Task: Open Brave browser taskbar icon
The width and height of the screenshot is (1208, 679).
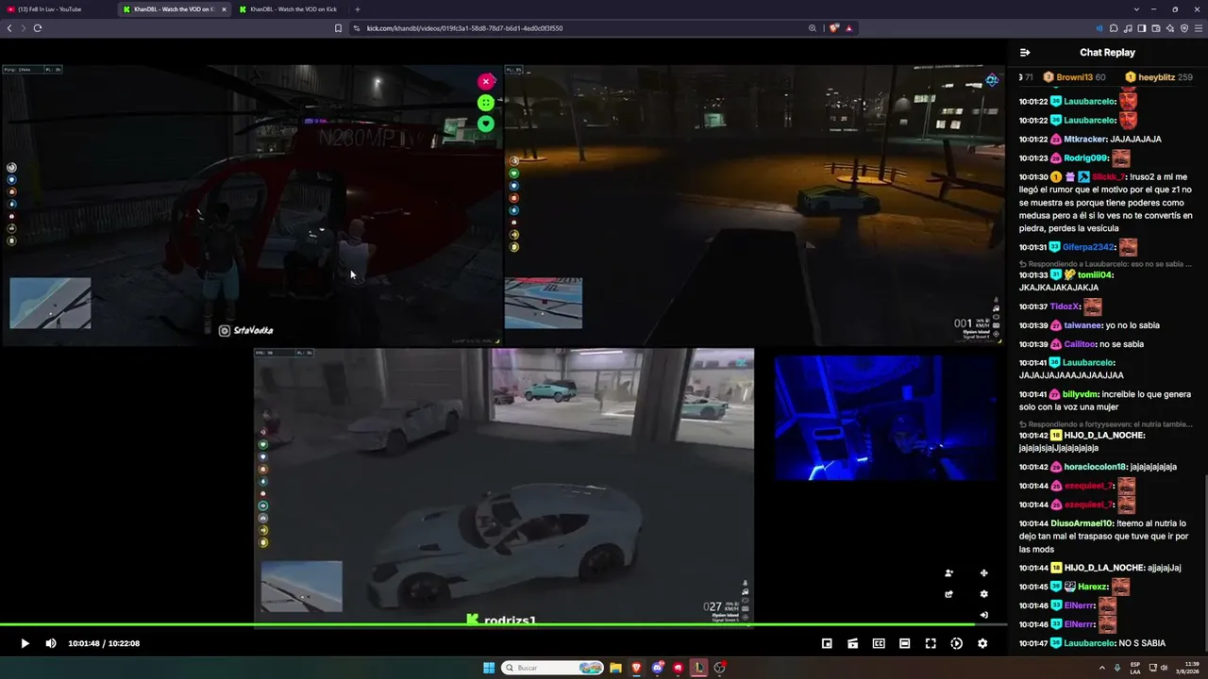Action: click(x=636, y=668)
